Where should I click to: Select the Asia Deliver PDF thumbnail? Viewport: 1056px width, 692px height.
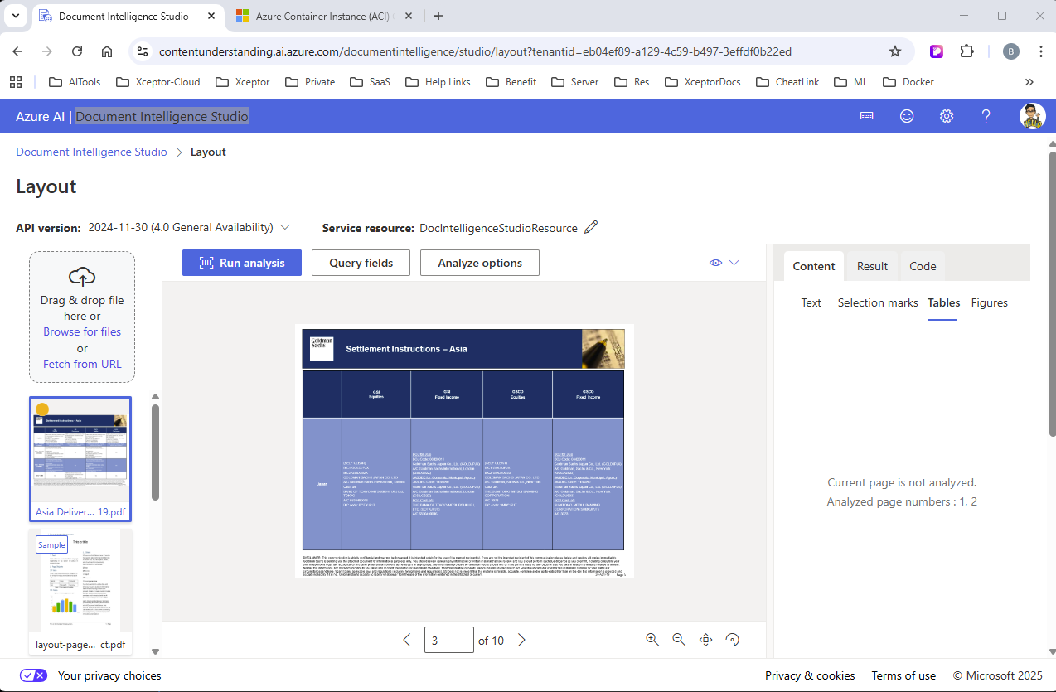pyautogui.click(x=80, y=459)
